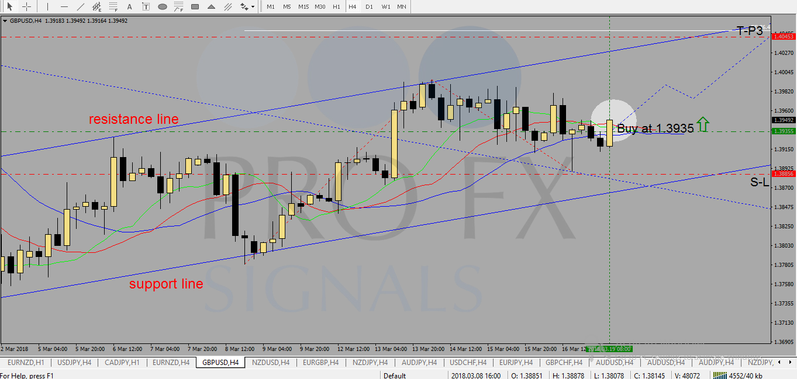Enable the D1 timeframe
The image size is (797, 379).
click(369, 6)
